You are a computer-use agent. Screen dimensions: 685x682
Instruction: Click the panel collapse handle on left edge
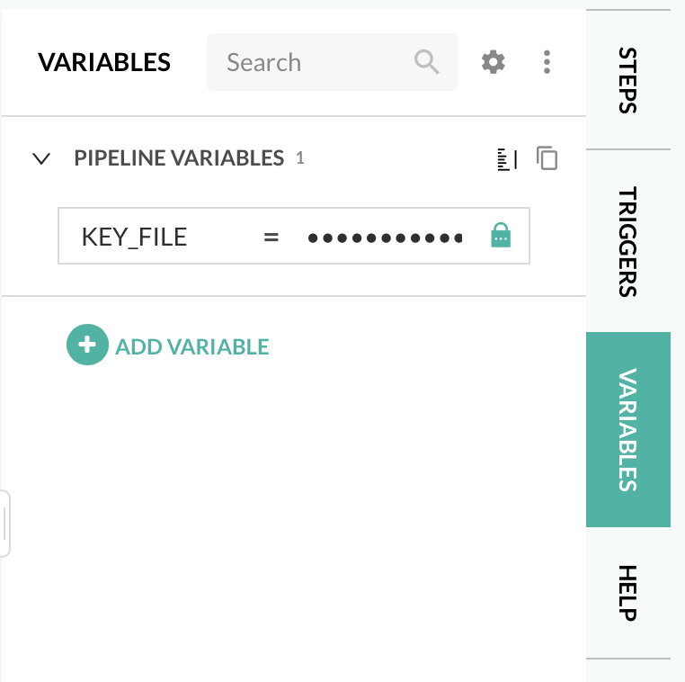coord(4,524)
